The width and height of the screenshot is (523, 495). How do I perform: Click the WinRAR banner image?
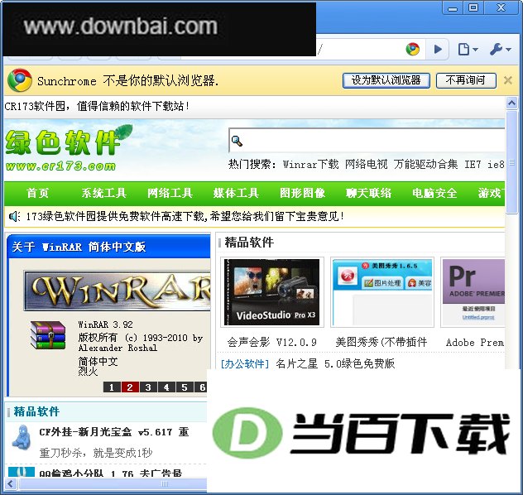click(117, 291)
